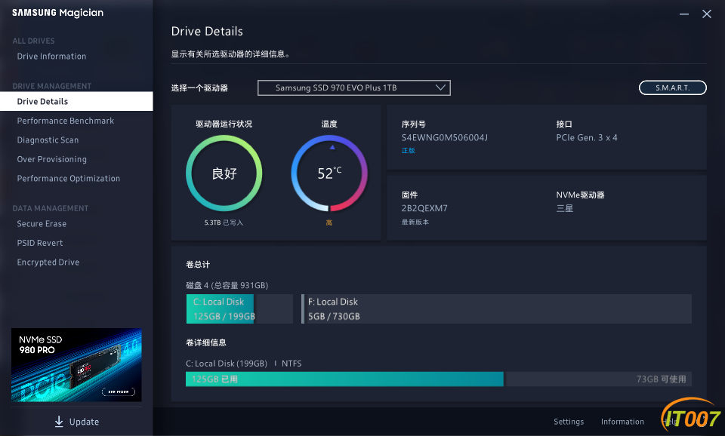This screenshot has height=436, width=725.
Task: Click the 52°C temperature gauge
Action: pos(329,173)
